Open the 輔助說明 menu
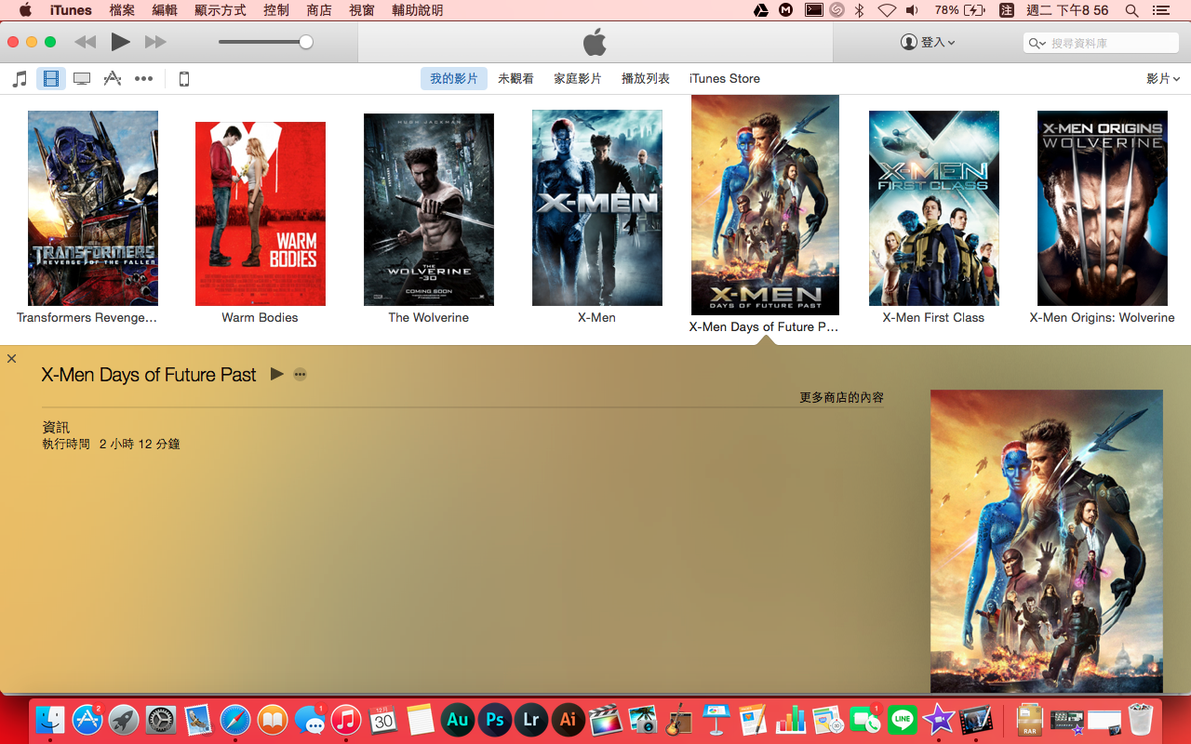Viewport: 1191px width, 744px height. (x=418, y=10)
